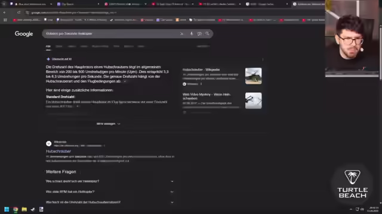
Task: Open Windows Start menu
Action: tap(7, 209)
